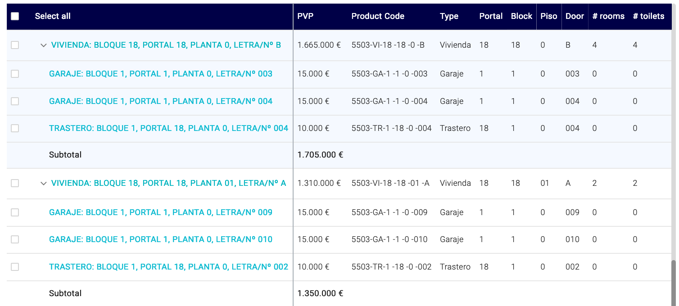Screen dimensions: 679x306
Task: Sort by the PVP column header
Action: pos(305,16)
